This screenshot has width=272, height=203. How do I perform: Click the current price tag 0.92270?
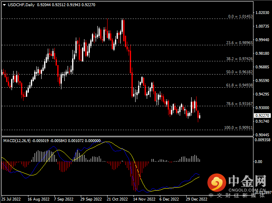[x=262, y=116]
